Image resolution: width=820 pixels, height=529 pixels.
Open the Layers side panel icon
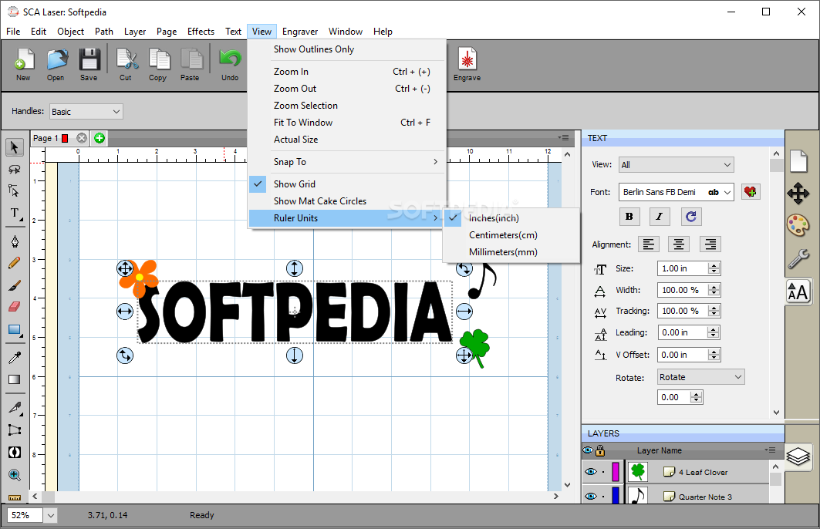(798, 457)
